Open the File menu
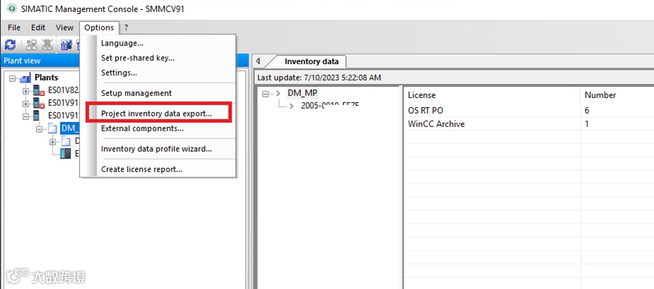Viewport: 654px width, 289px height. click(14, 27)
